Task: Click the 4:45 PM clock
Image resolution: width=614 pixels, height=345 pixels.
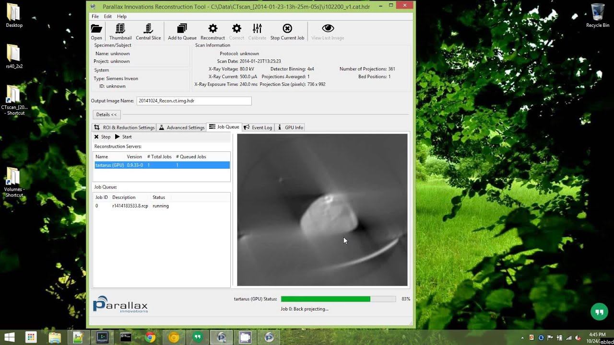Action: (597, 334)
